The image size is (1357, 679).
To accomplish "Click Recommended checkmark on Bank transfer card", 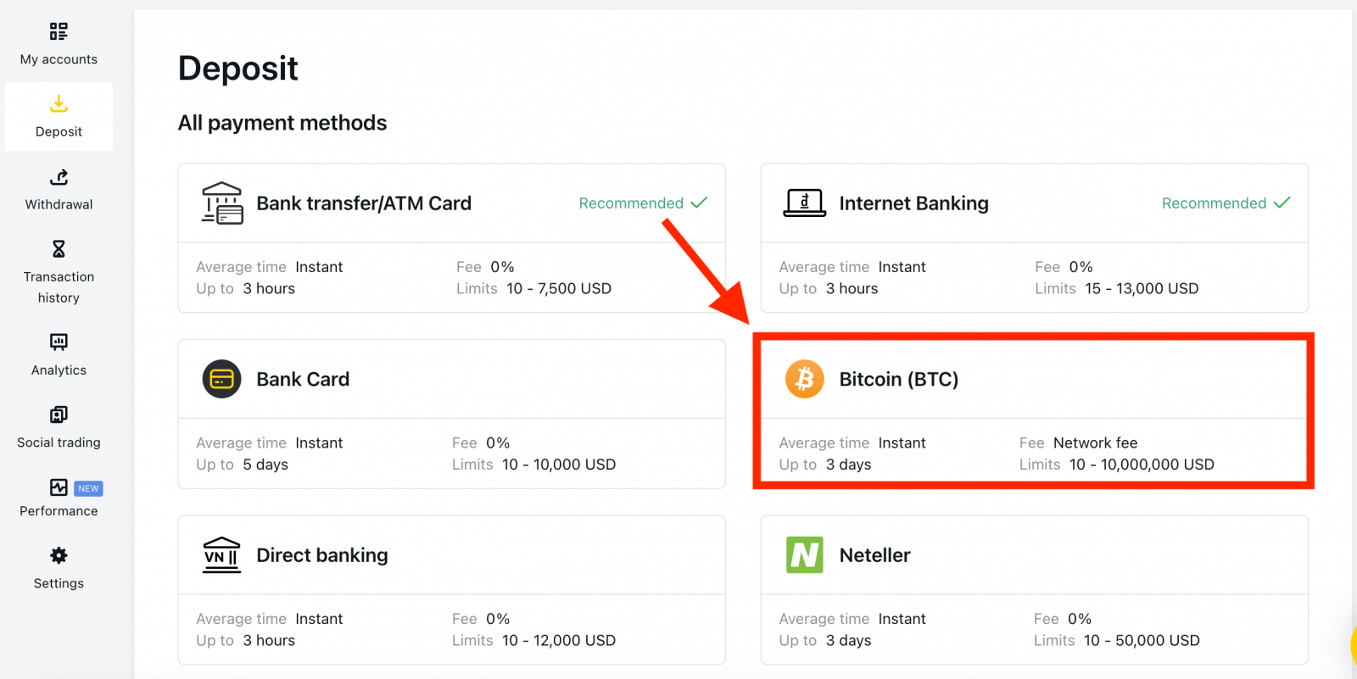I will (699, 203).
